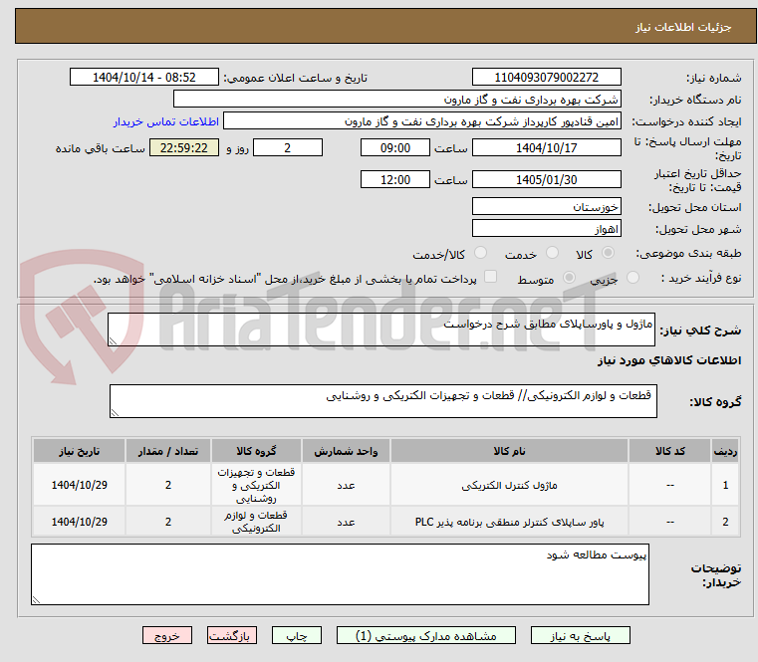
Task: Click the خروج exit button
Action: coord(166,635)
